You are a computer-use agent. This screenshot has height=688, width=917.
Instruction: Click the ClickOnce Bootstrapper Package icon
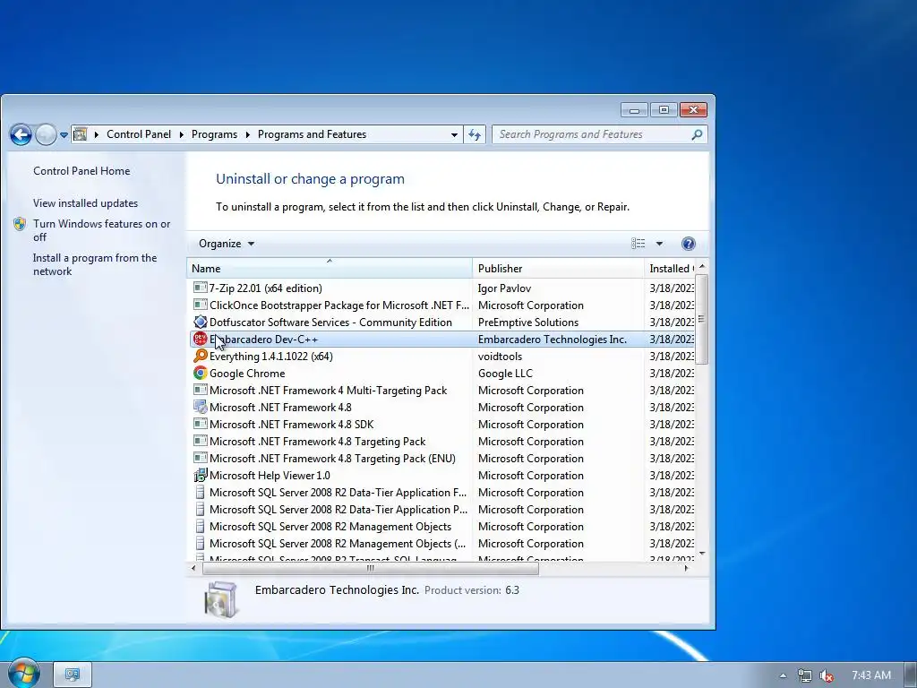(200, 305)
